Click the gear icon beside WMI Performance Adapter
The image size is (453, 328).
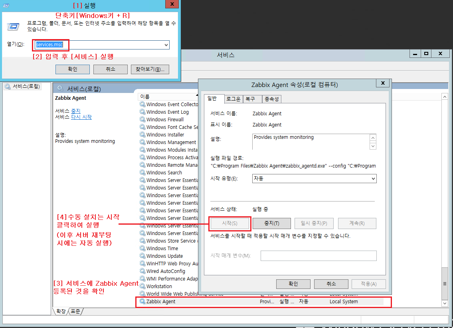142,279
